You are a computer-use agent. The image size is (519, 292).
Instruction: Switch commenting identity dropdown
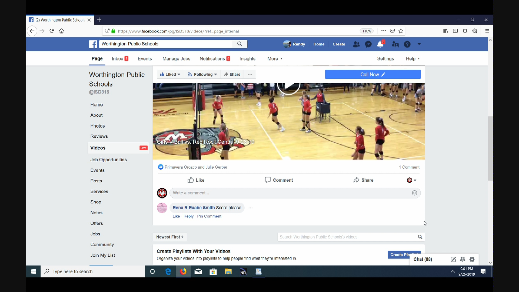click(411, 180)
